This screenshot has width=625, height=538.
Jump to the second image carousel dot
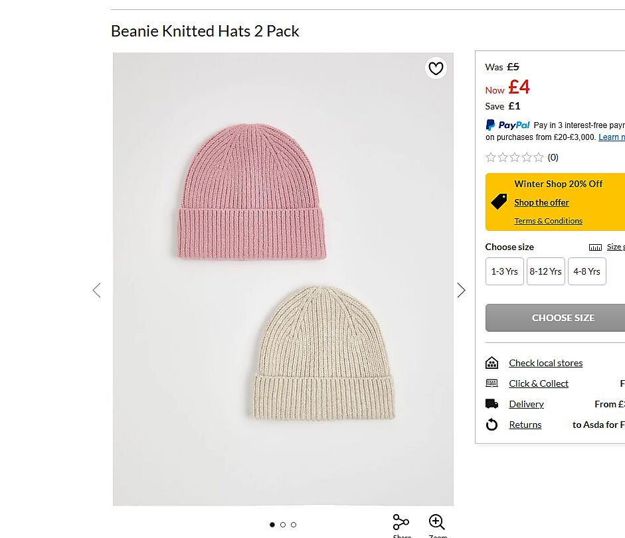point(283,525)
